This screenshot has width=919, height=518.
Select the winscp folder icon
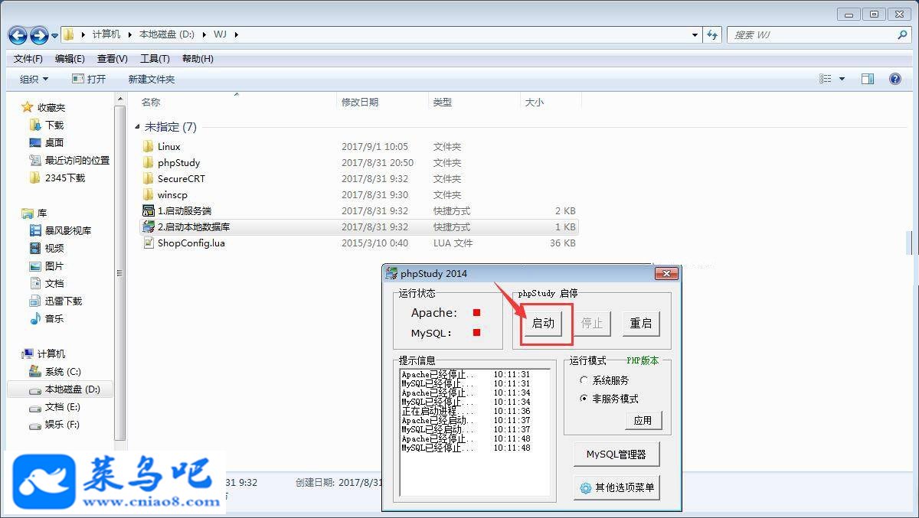pos(149,194)
